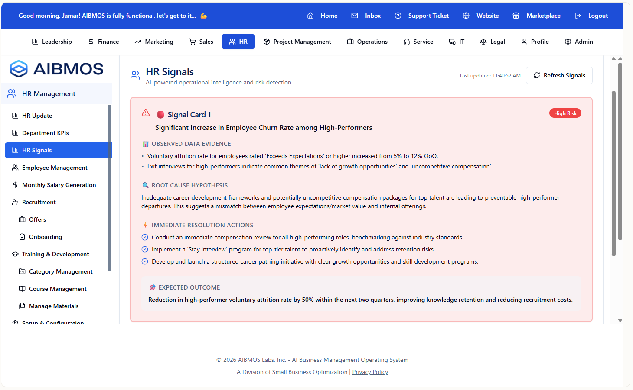Click the Course Management book icon

point(22,289)
